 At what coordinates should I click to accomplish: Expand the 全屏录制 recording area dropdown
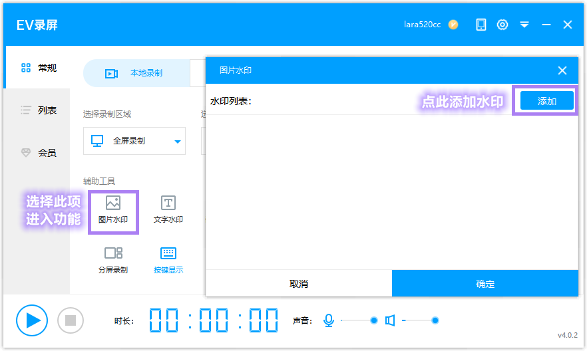[178, 142]
